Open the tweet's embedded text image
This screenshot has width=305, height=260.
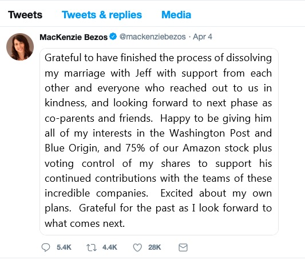coord(159,142)
